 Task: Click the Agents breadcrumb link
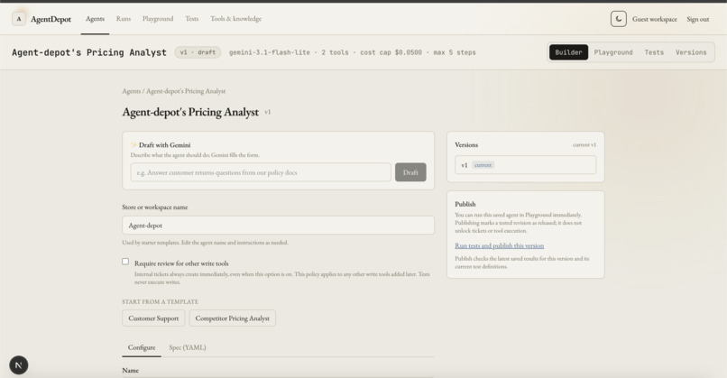[131, 91]
